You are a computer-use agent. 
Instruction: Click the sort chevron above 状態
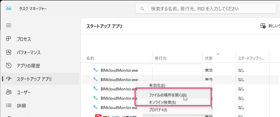click(218, 54)
